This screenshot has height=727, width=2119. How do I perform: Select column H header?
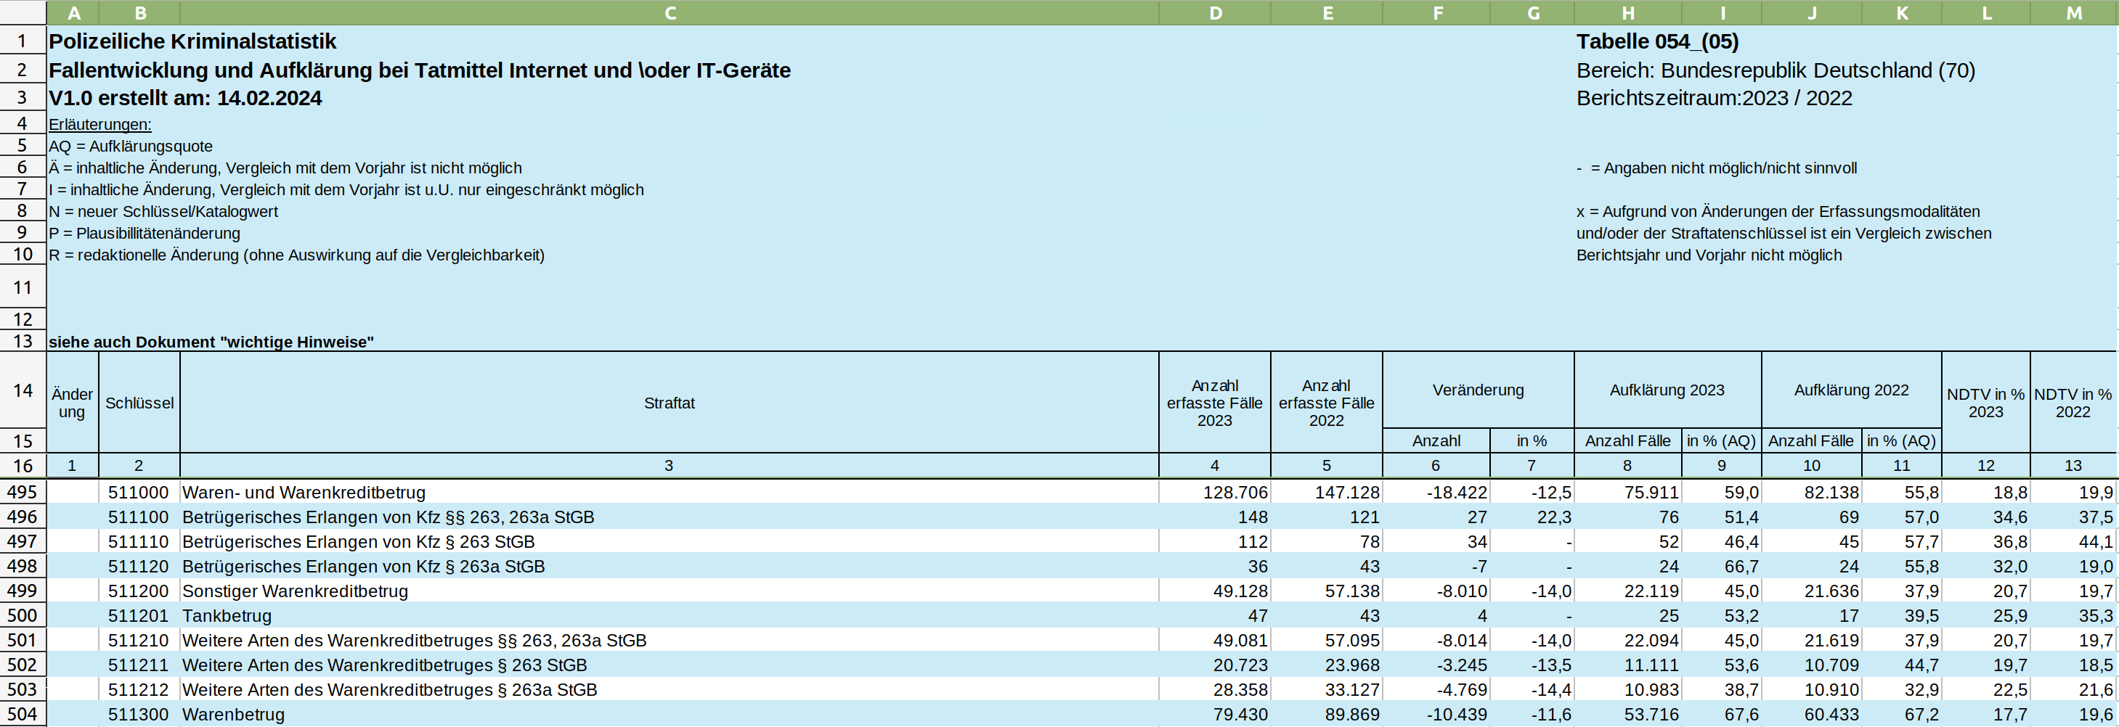coord(1628,13)
